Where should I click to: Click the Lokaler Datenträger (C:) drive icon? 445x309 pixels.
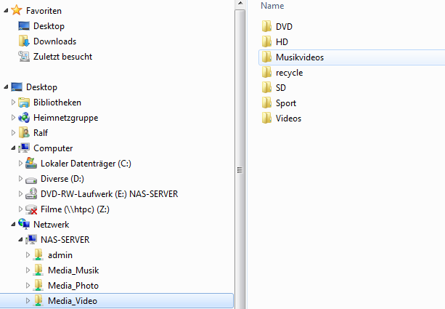[31, 164]
